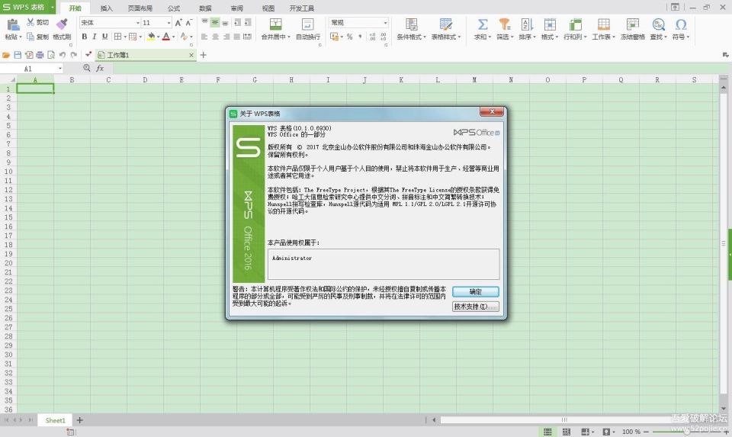This screenshot has height=437, width=732.
Task: Switch to the 插入 ribbon tab
Action: pos(107,8)
